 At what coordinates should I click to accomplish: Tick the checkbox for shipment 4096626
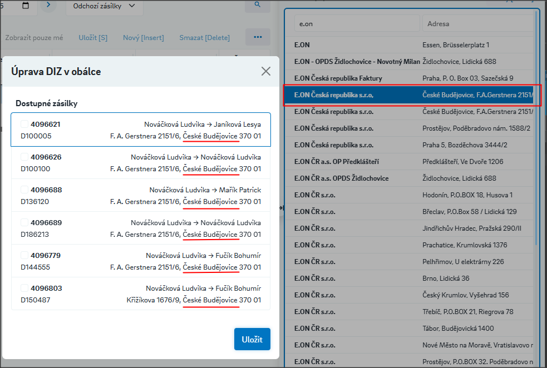[x=24, y=157]
